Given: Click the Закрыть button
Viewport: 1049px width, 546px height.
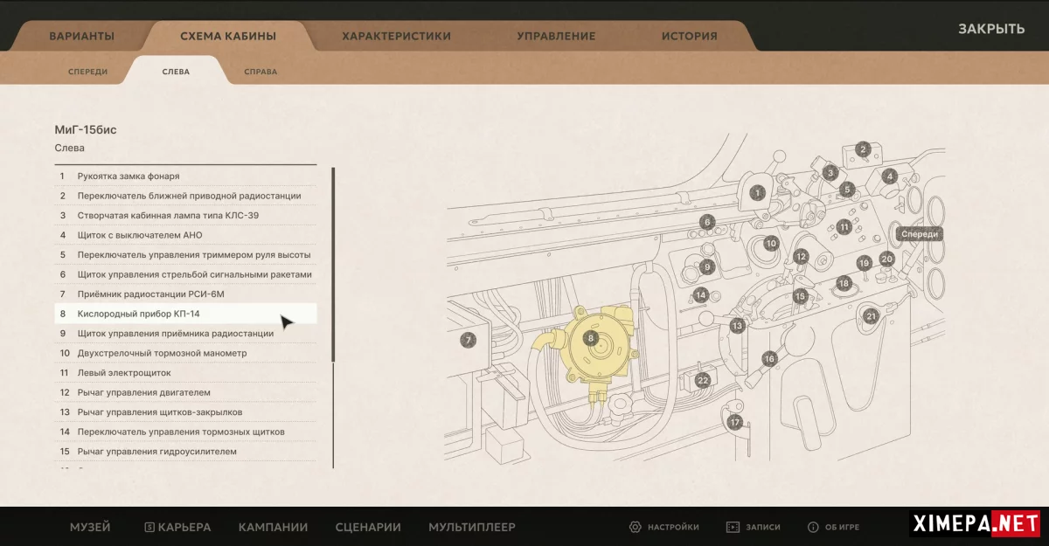Looking at the screenshot, I should [x=991, y=29].
